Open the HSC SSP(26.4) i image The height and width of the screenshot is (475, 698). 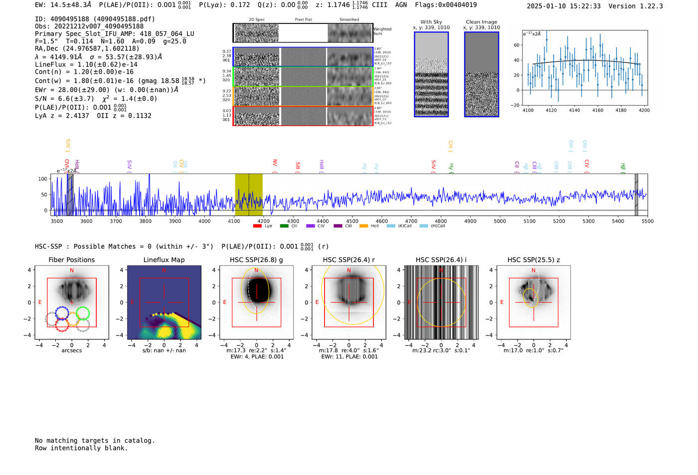[441, 303]
